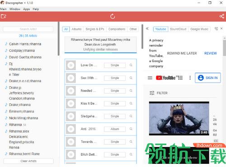Open the YouTube apps grid icon

[x=180, y=78]
